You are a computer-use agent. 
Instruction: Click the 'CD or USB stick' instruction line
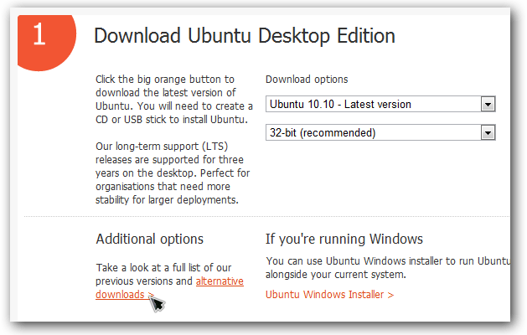click(x=172, y=120)
